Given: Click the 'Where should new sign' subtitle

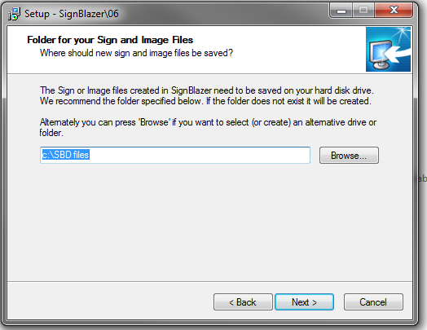Looking at the screenshot, I should pyautogui.click(x=136, y=53).
